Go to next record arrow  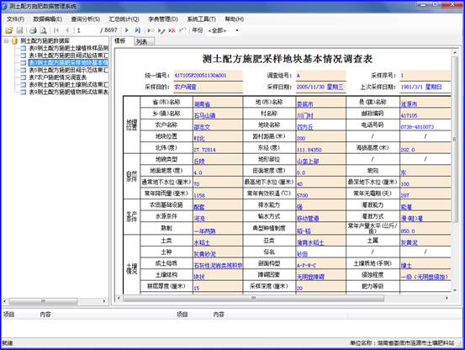point(127,30)
